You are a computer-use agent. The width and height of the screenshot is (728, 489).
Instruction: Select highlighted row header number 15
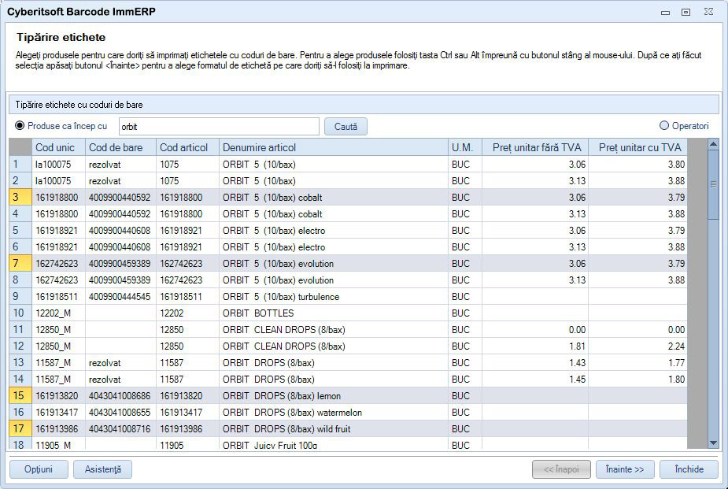tap(20, 395)
